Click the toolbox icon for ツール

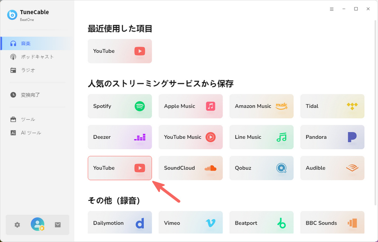(13, 120)
